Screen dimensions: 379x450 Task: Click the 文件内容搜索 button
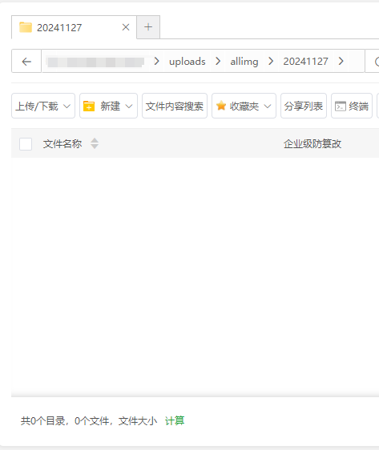pos(175,106)
